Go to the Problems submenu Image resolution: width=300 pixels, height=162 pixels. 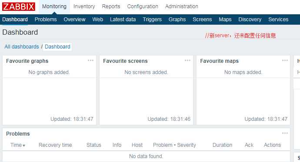click(x=46, y=19)
